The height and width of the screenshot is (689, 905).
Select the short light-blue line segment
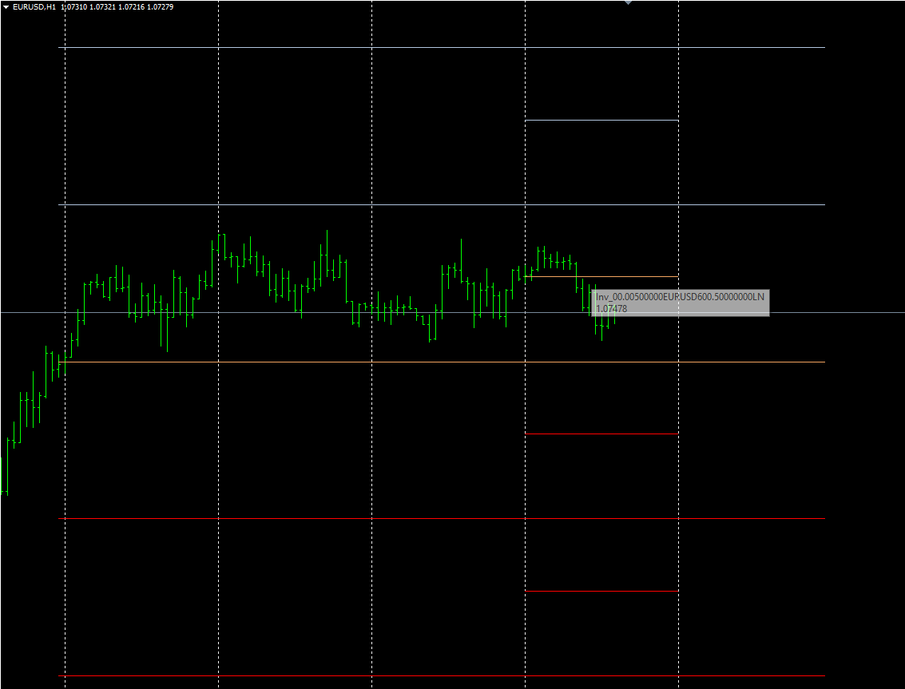point(601,121)
